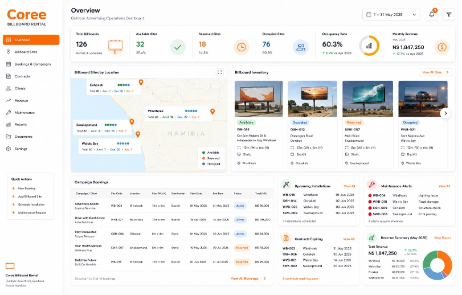Screen dimensions: 462x295
Task: Click the Total Billboards billboard icon
Action: coord(115,47)
